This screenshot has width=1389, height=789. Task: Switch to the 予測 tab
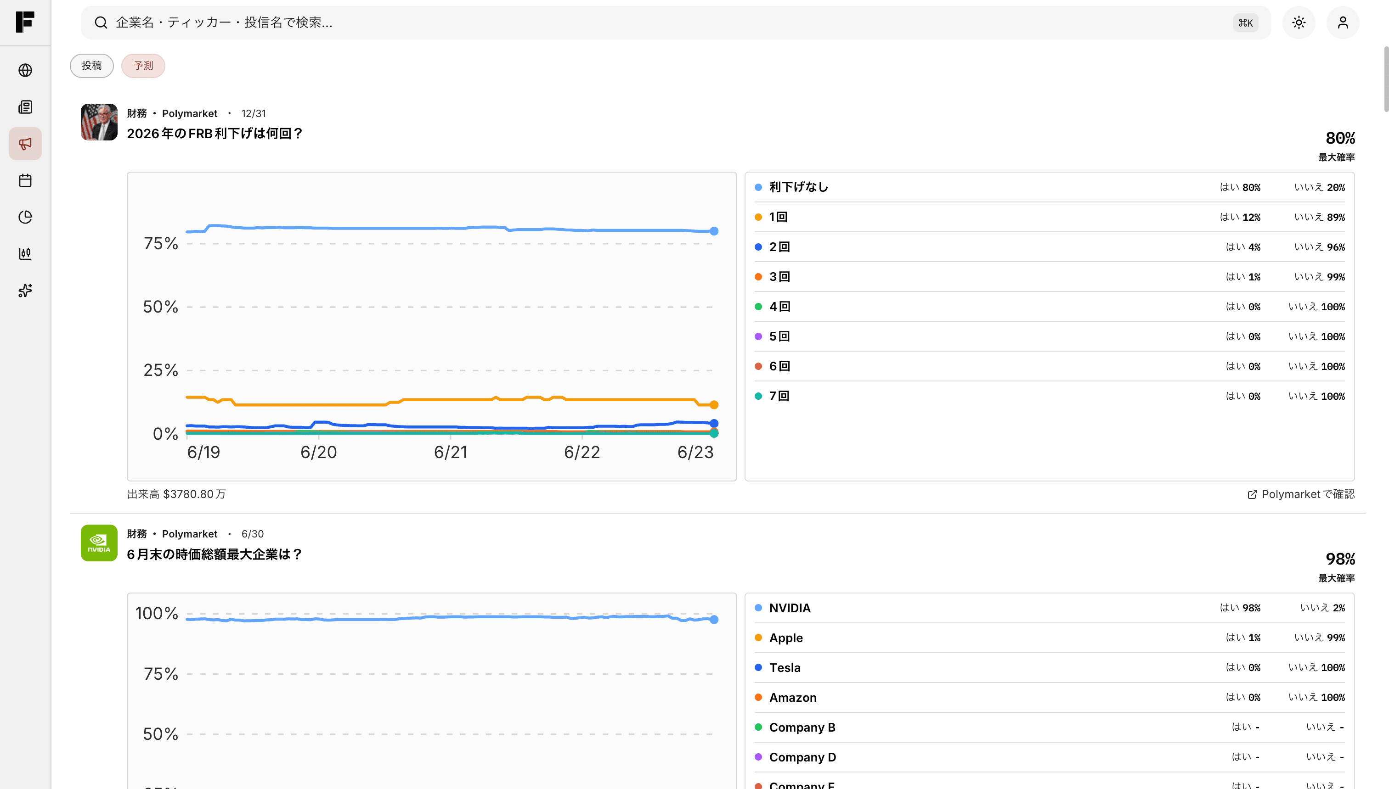pos(143,66)
